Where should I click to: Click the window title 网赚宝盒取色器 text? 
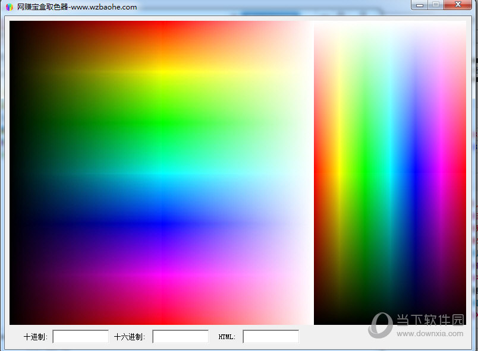click(x=42, y=7)
